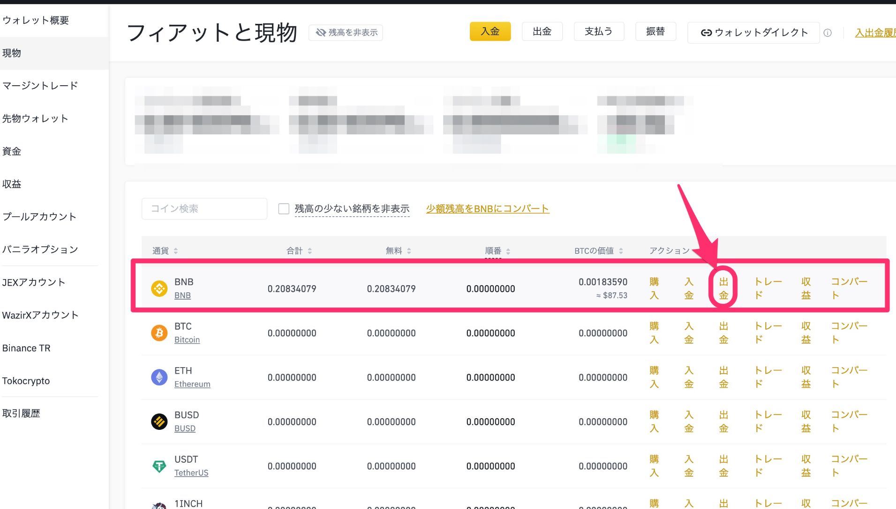The height and width of the screenshot is (509, 896).
Task: Click the info icon beside ウォレットダイレクト
Action: (828, 33)
